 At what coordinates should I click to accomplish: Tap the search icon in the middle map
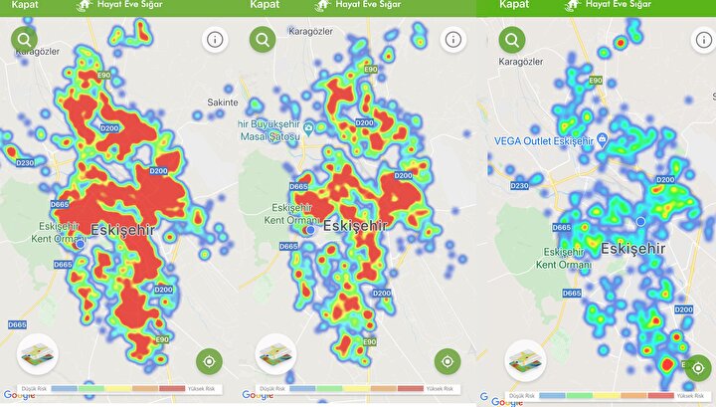point(263,40)
